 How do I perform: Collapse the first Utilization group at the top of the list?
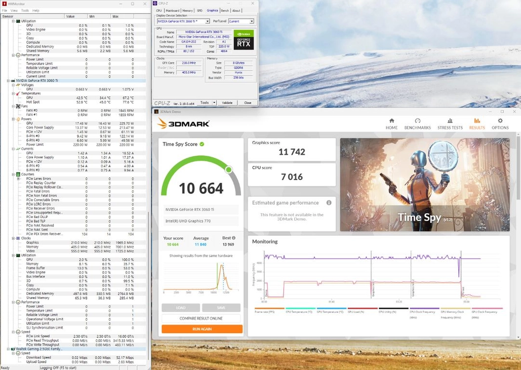point(13,21)
